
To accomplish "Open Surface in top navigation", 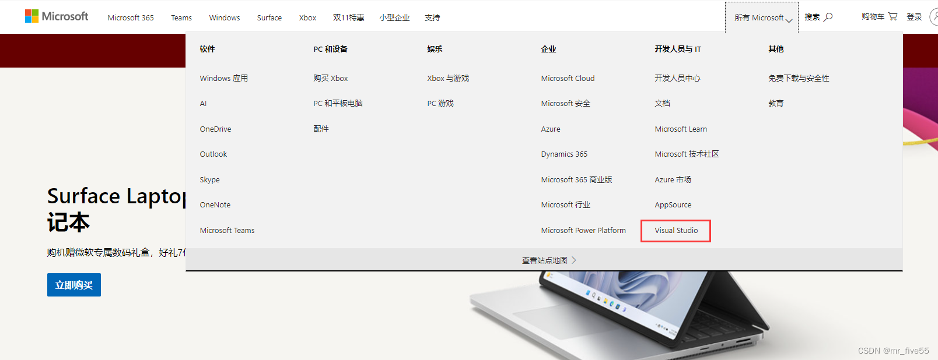I will pyautogui.click(x=269, y=17).
